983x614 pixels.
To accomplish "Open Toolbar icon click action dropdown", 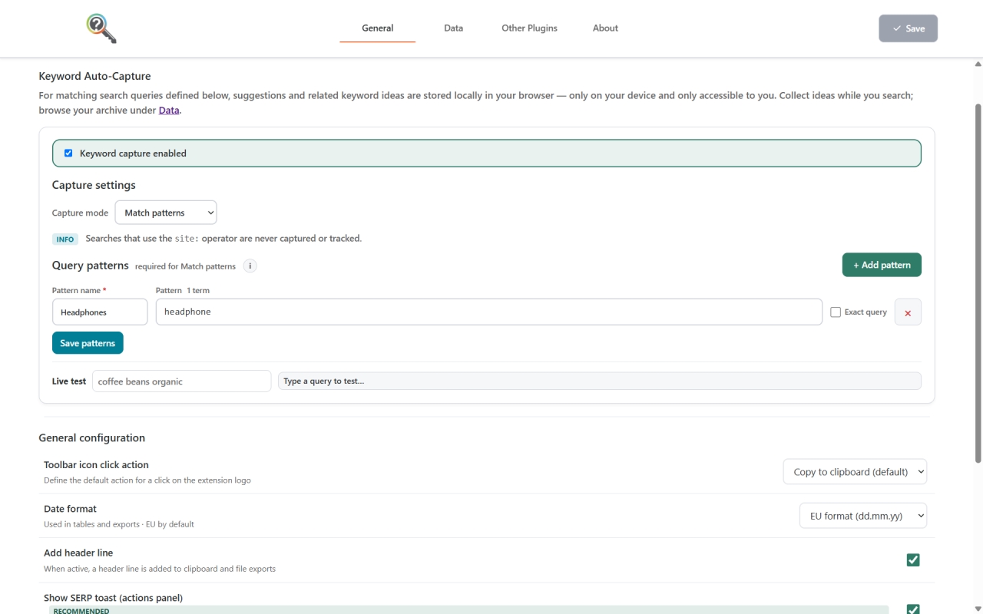I will (x=855, y=472).
